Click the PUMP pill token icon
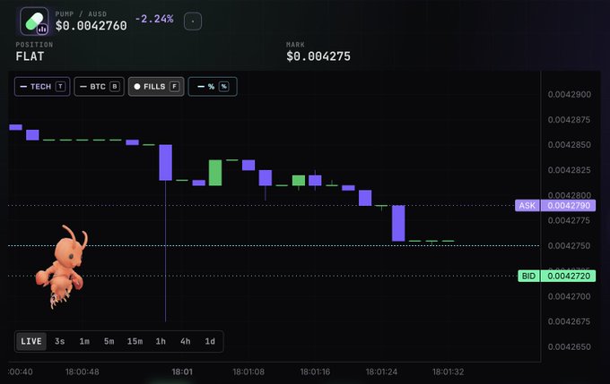This screenshot has height=384, width=610. [35, 21]
